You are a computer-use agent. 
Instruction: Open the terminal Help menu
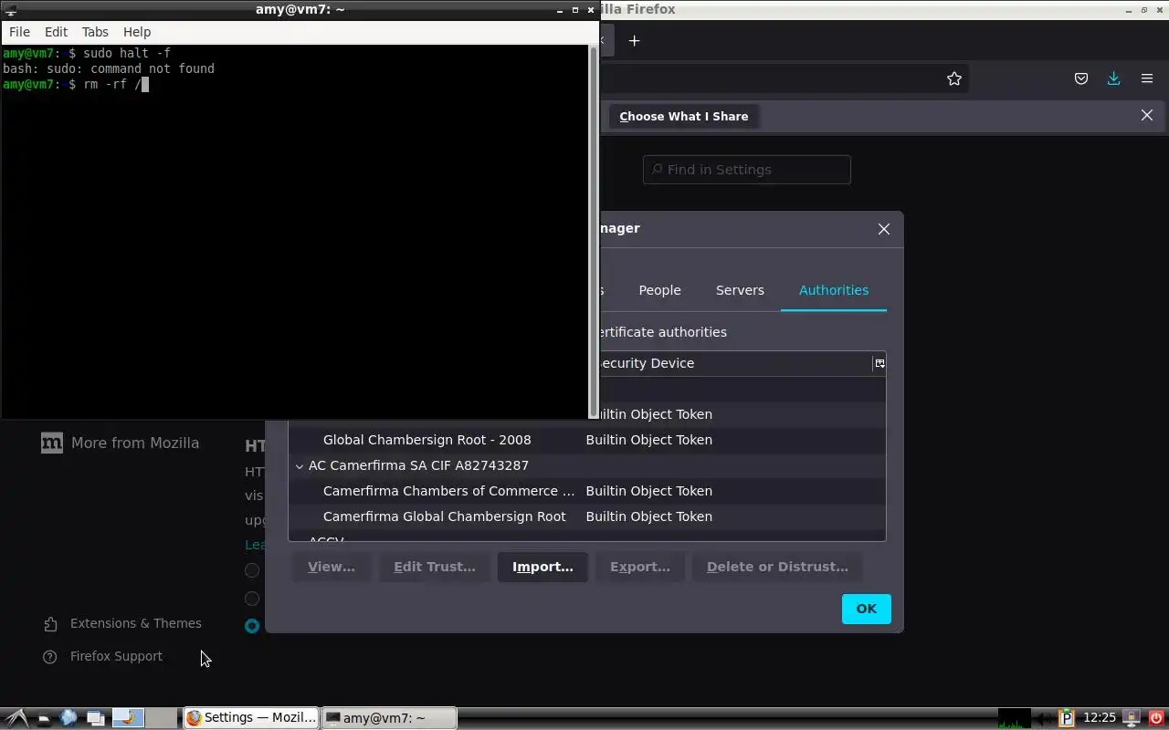[x=137, y=31]
